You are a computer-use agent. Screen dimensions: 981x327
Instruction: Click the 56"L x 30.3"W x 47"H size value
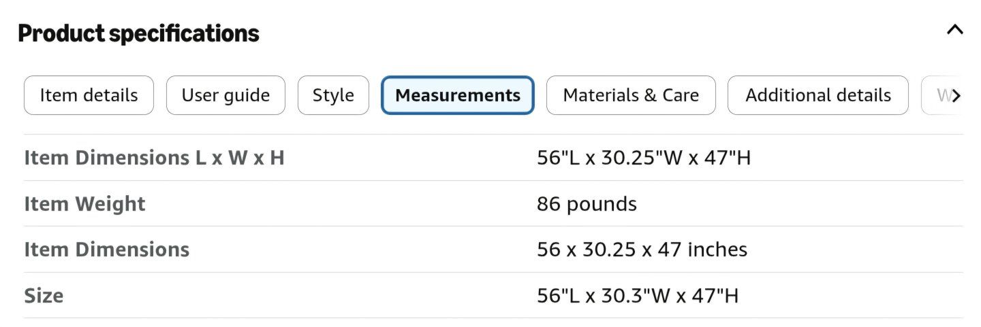click(638, 296)
